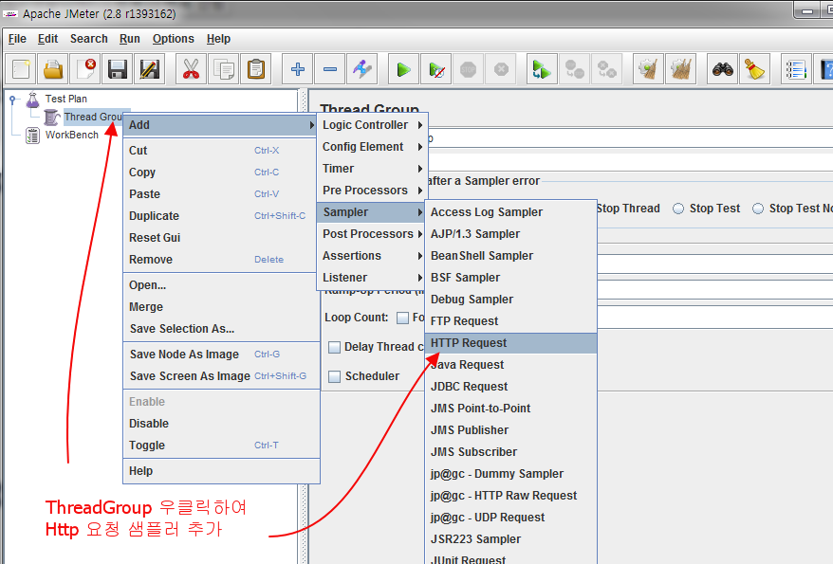Reset search with the yellow broom icon
This screenshot has height=564, width=833.
coord(755,69)
